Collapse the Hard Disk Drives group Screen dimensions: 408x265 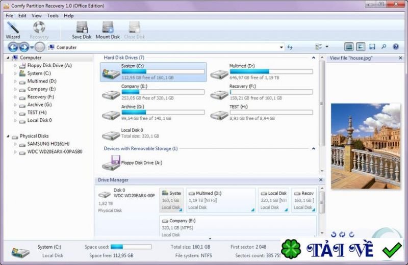pyautogui.click(x=314, y=58)
